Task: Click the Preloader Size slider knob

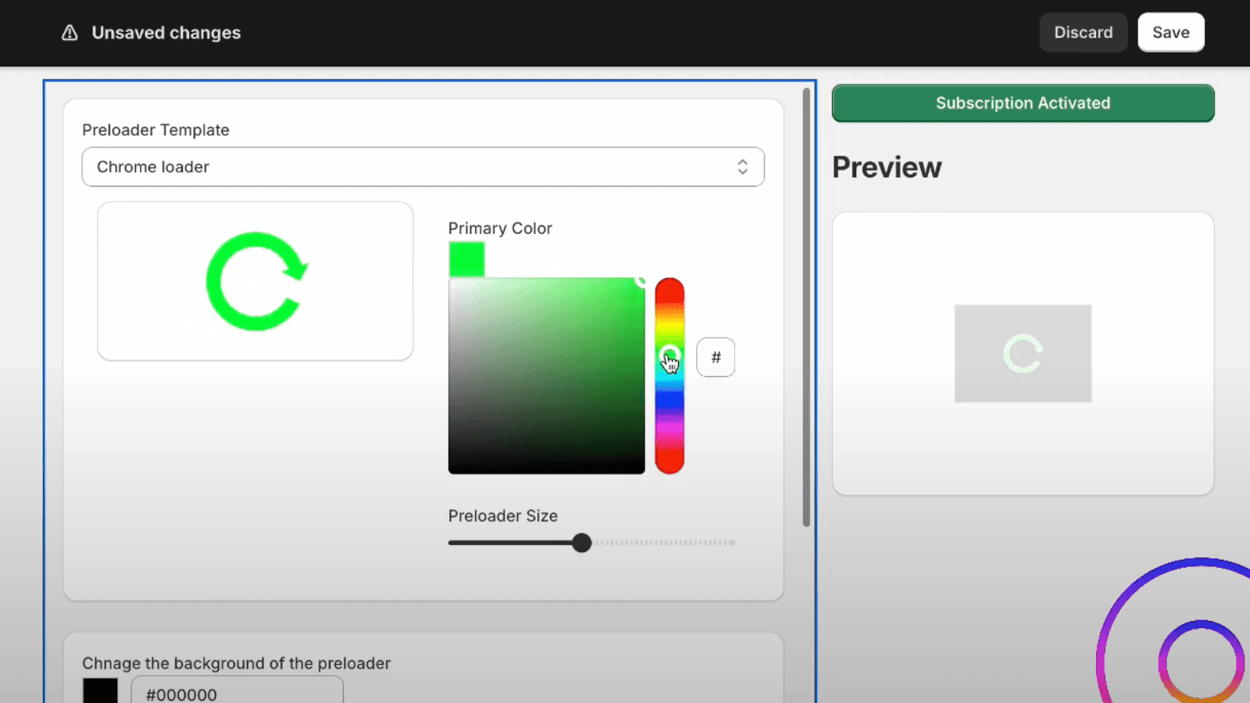Action: coord(581,543)
